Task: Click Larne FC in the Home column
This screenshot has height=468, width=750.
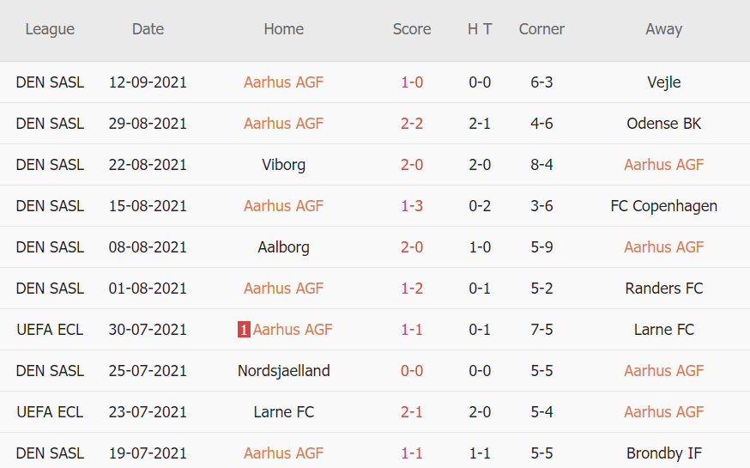Action: click(284, 412)
